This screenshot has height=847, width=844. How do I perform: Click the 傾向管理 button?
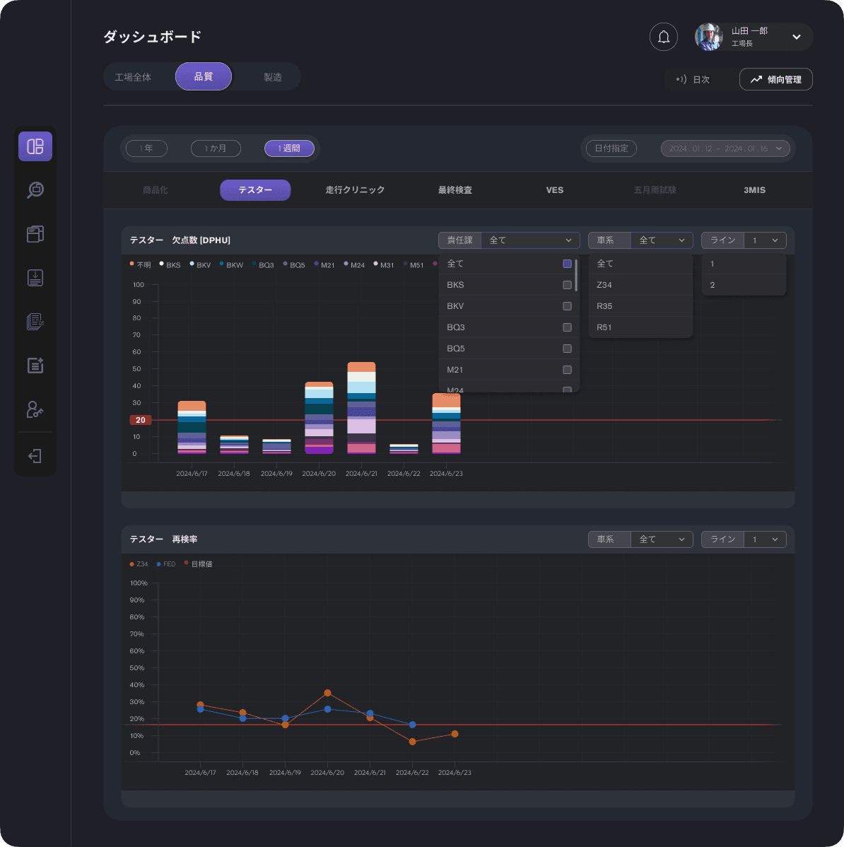point(775,79)
